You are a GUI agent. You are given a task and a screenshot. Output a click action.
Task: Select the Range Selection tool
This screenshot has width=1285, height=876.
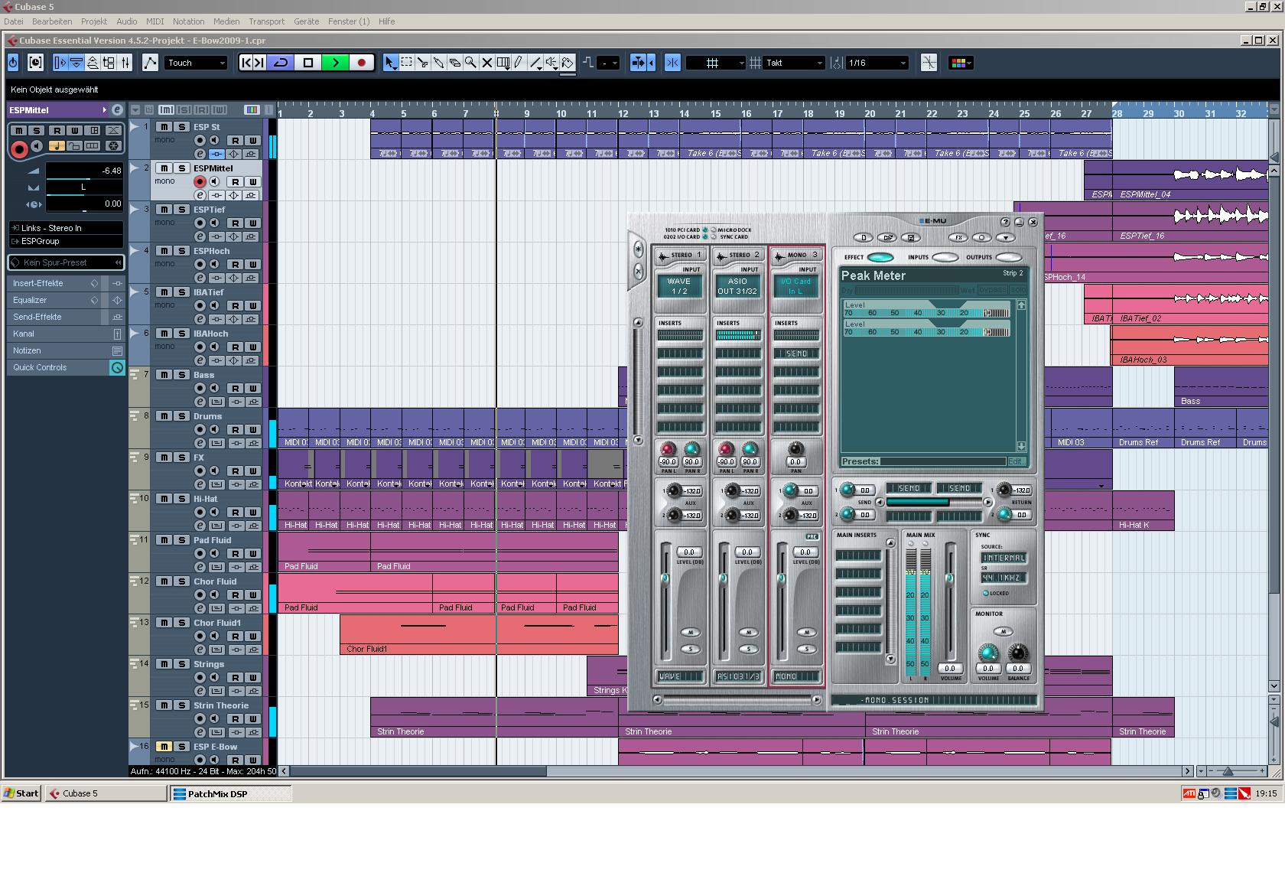pos(406,63)
